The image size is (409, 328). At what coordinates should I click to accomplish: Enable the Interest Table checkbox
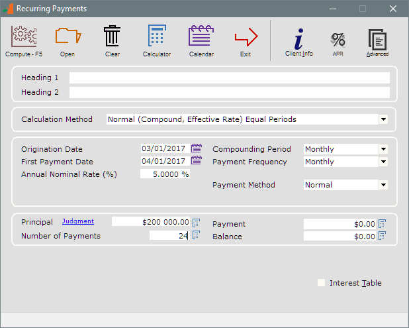321,282
